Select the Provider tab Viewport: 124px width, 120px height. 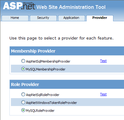[x=100, y=18]
